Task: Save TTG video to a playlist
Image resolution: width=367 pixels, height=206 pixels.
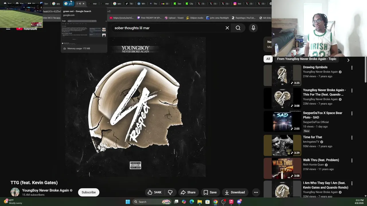Action: coord(210,192)
